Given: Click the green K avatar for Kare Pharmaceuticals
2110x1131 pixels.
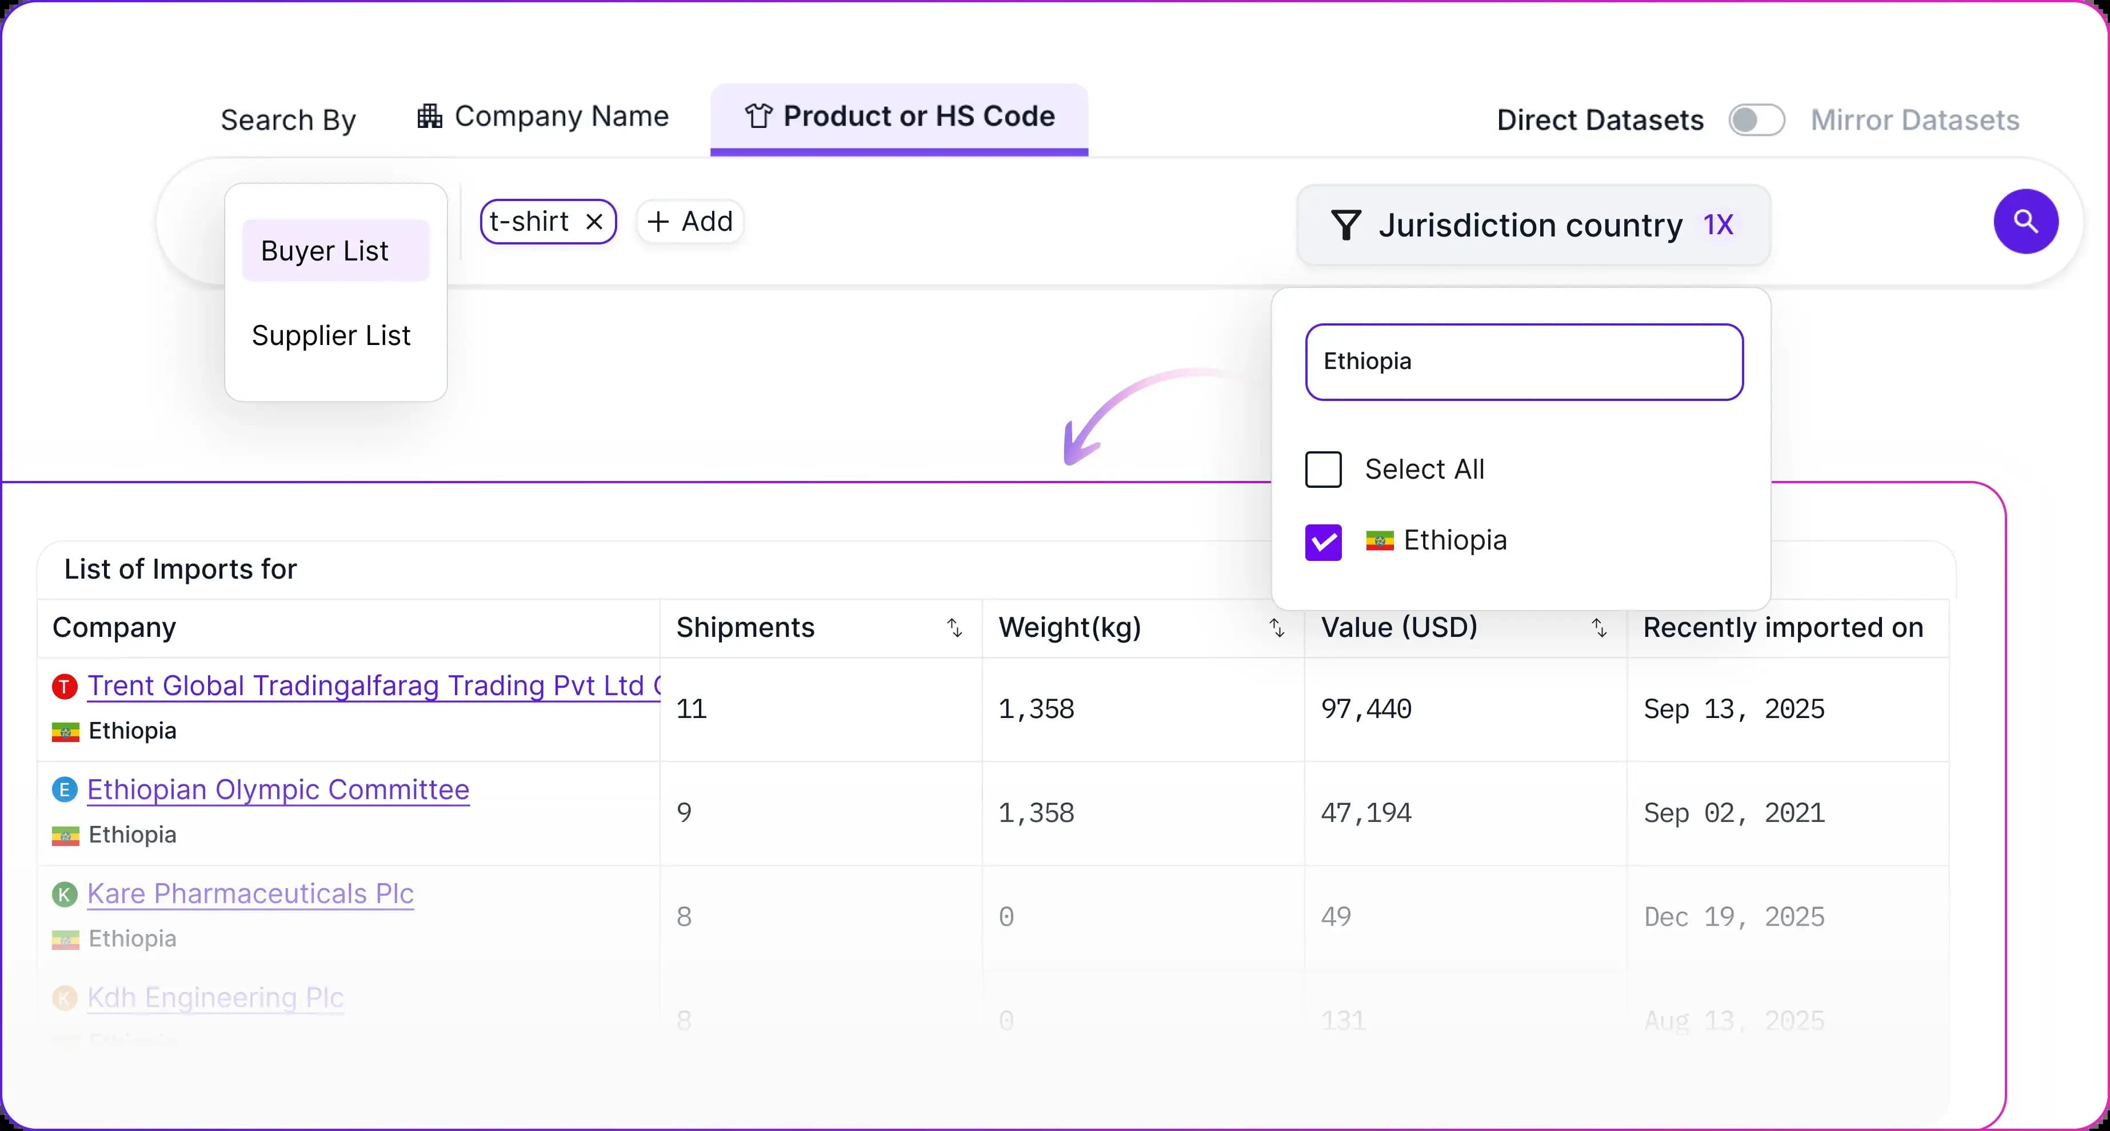Looking at the screenshot, I should pos(65,895).
